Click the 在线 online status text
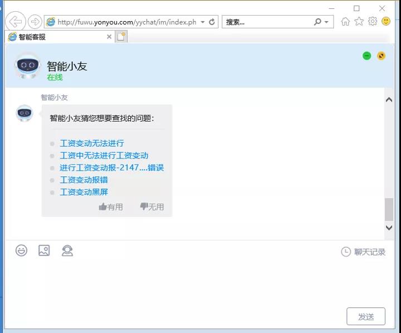The image size is (401, 333). (55, 77)
